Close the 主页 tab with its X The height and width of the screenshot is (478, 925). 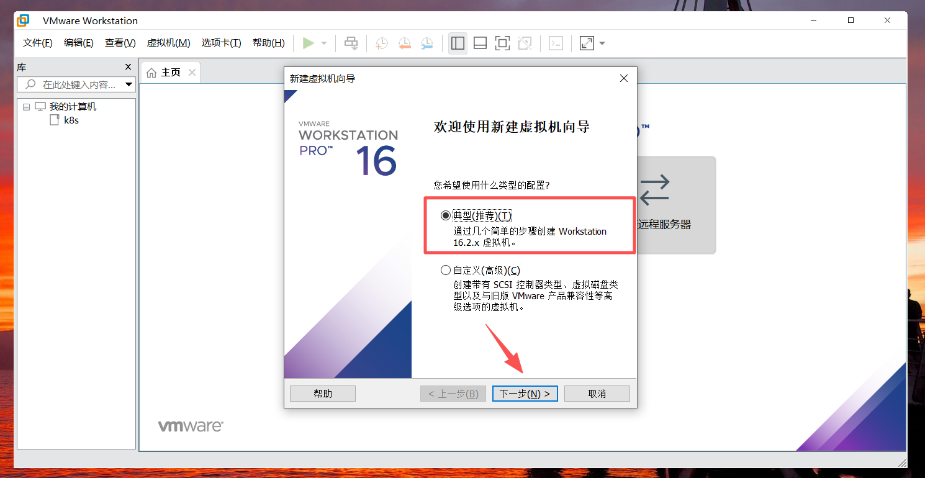[x=192, y=73]
